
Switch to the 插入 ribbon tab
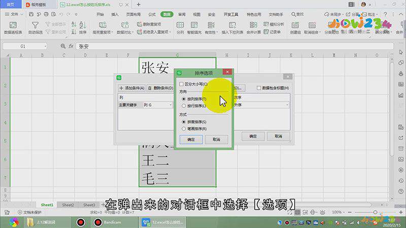(115, 14)
